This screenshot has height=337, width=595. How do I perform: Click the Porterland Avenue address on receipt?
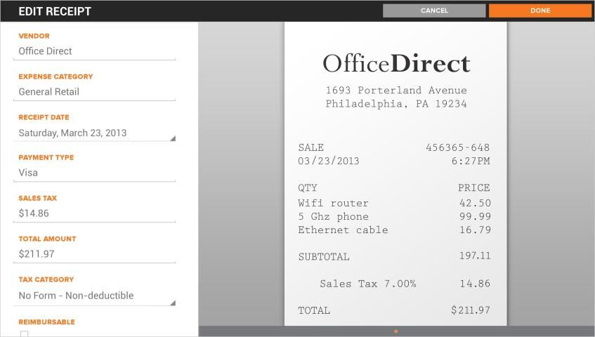[x=395, y=91]
